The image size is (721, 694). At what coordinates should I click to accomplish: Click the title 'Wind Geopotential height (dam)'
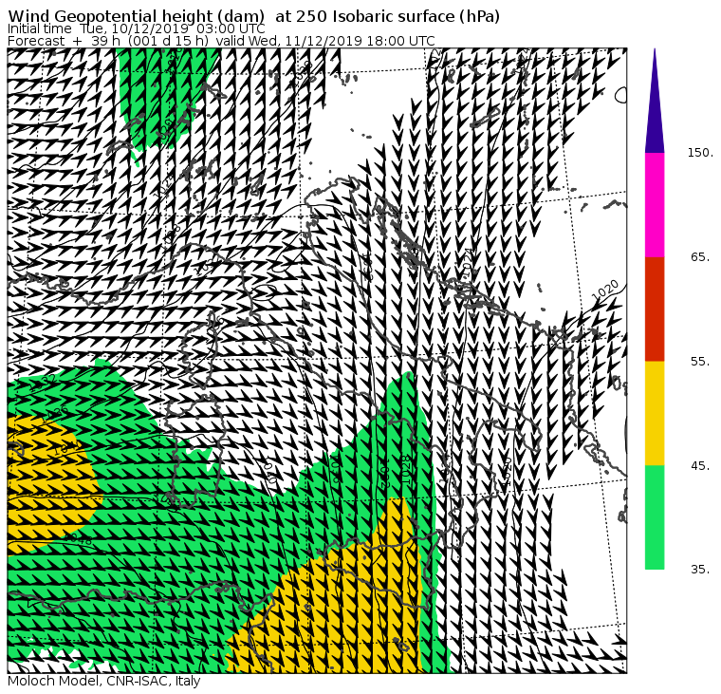coord(136,16)
